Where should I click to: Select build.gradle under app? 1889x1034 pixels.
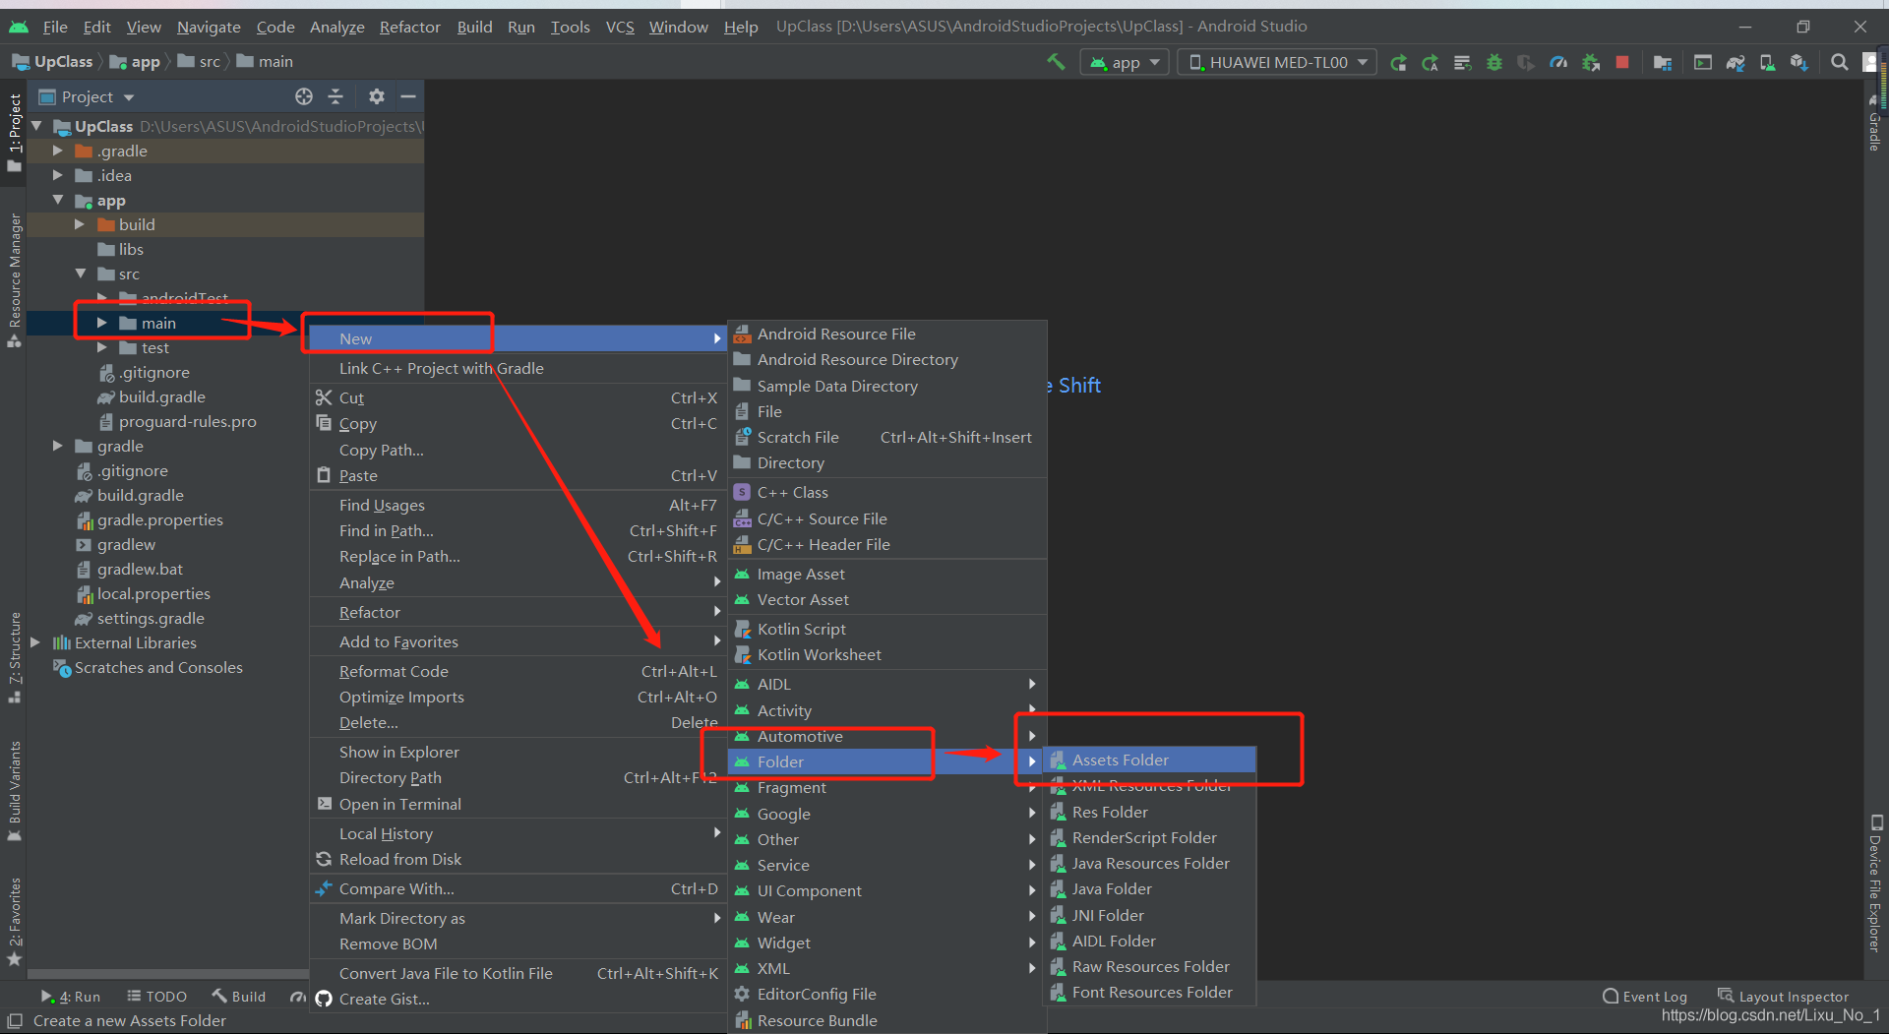(162, 396)
